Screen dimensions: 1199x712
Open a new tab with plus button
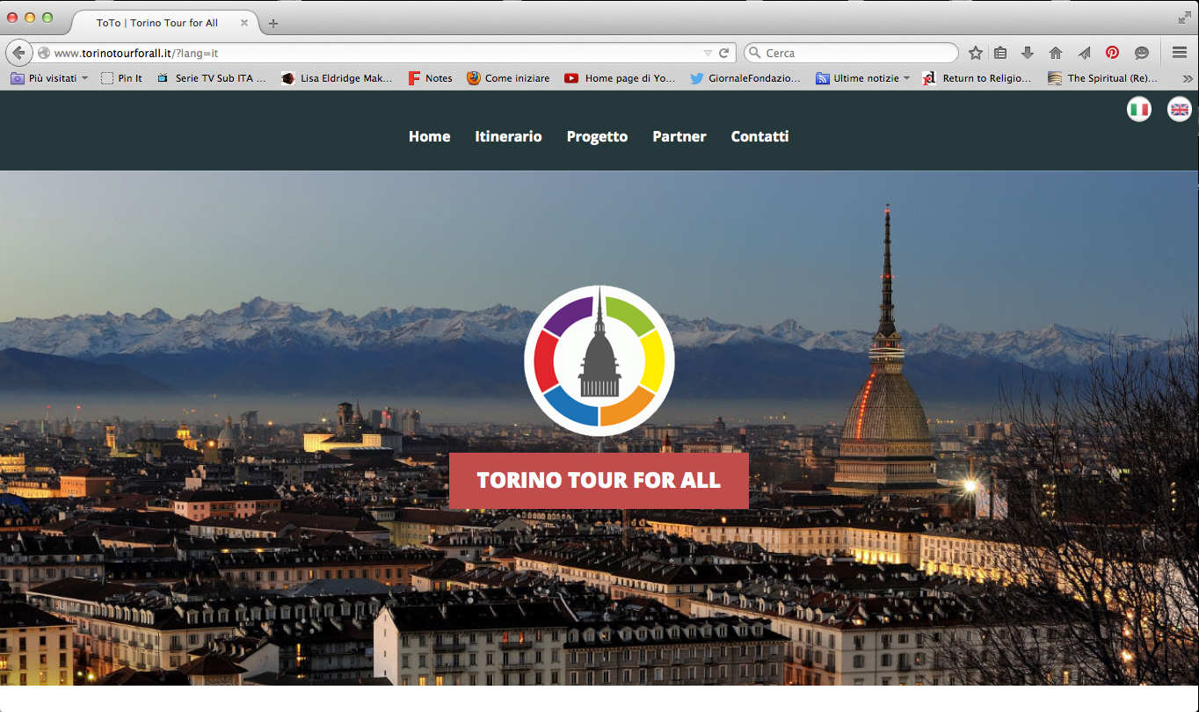tap(273, 23)
